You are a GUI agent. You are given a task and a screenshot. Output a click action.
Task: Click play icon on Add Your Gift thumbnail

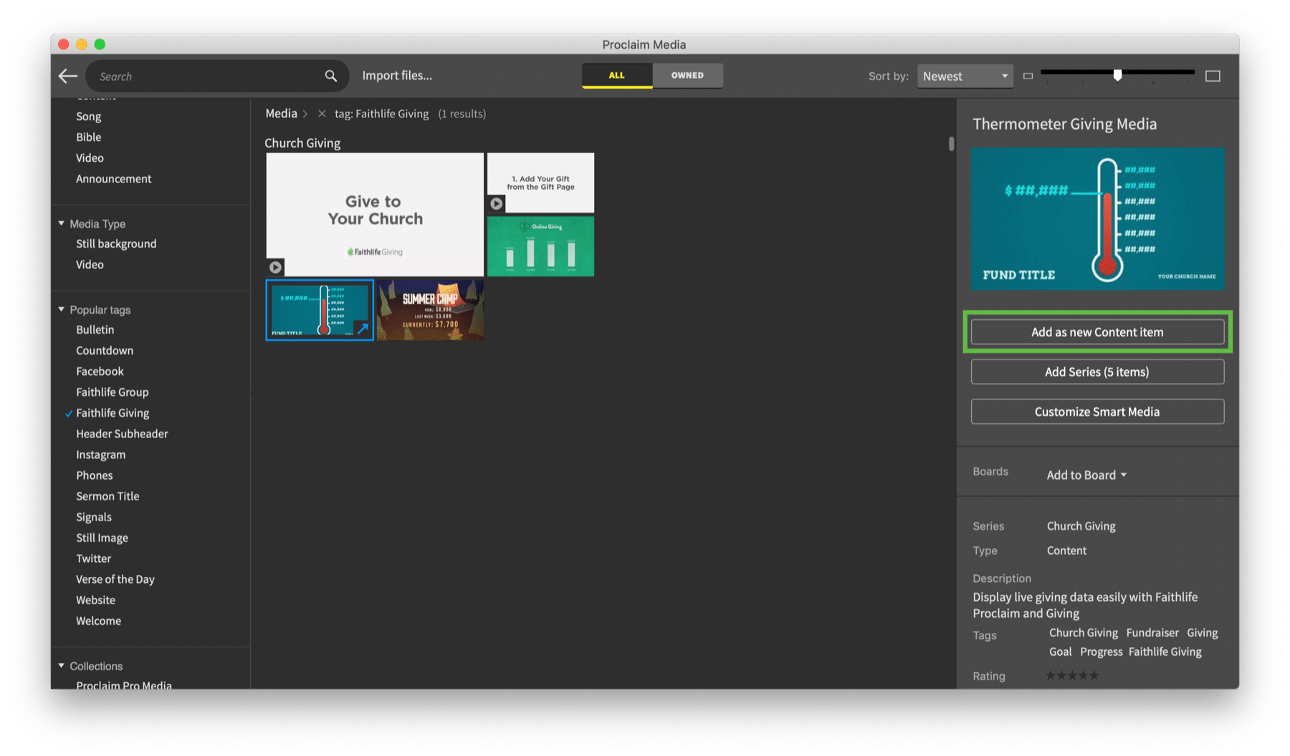496,204
